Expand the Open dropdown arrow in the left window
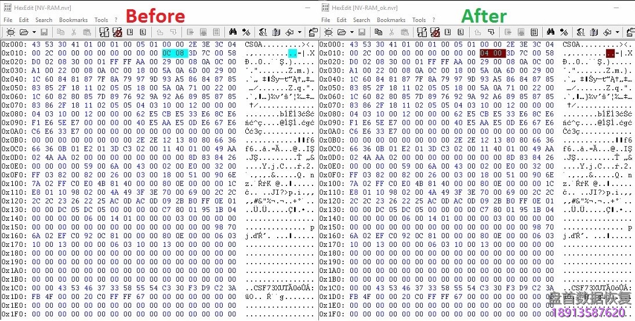Image resolution: width=635 pixels, height=321 pixels. coord(34,32)
